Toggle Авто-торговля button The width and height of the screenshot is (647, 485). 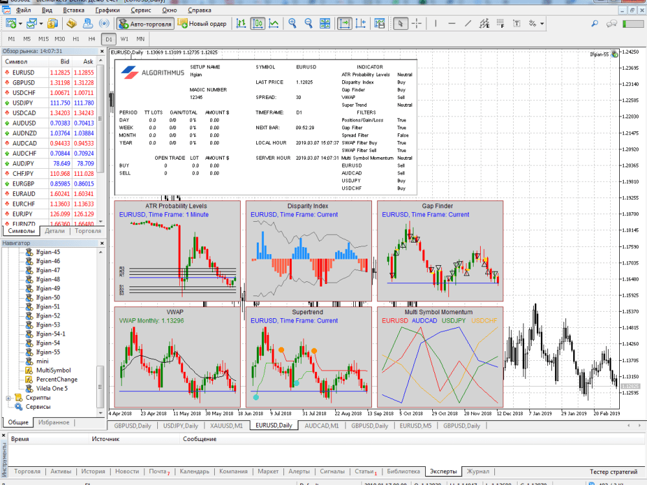[145, 23]
